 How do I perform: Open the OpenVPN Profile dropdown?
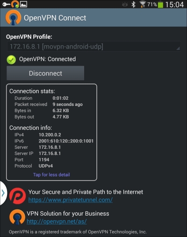(94, 46)
